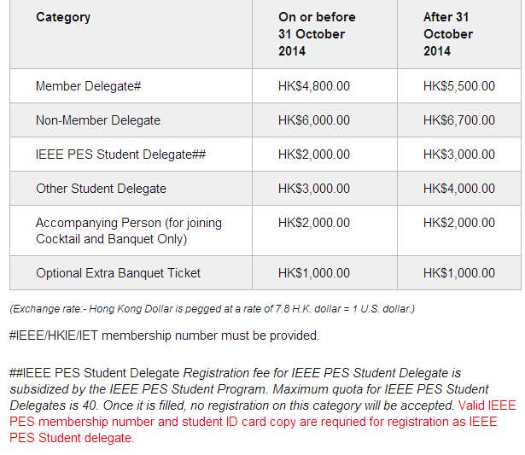Viewport: 525px width, 455px height.
Task: Click the HK$1,000.00 early Banquet Ticket price
Action: tap(313, 273)
